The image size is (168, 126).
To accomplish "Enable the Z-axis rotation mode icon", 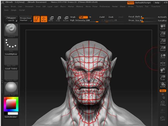I will (164, 98).
